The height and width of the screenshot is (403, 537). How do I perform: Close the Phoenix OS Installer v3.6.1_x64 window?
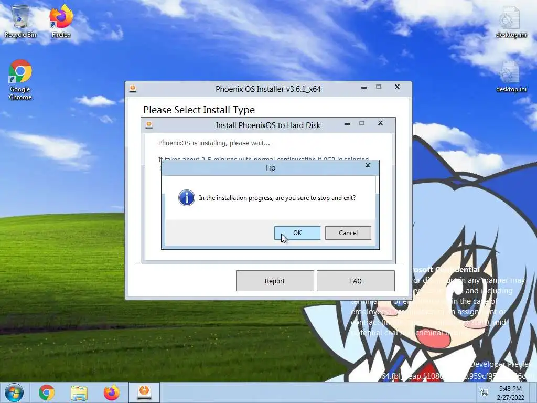tap(397, 87)
